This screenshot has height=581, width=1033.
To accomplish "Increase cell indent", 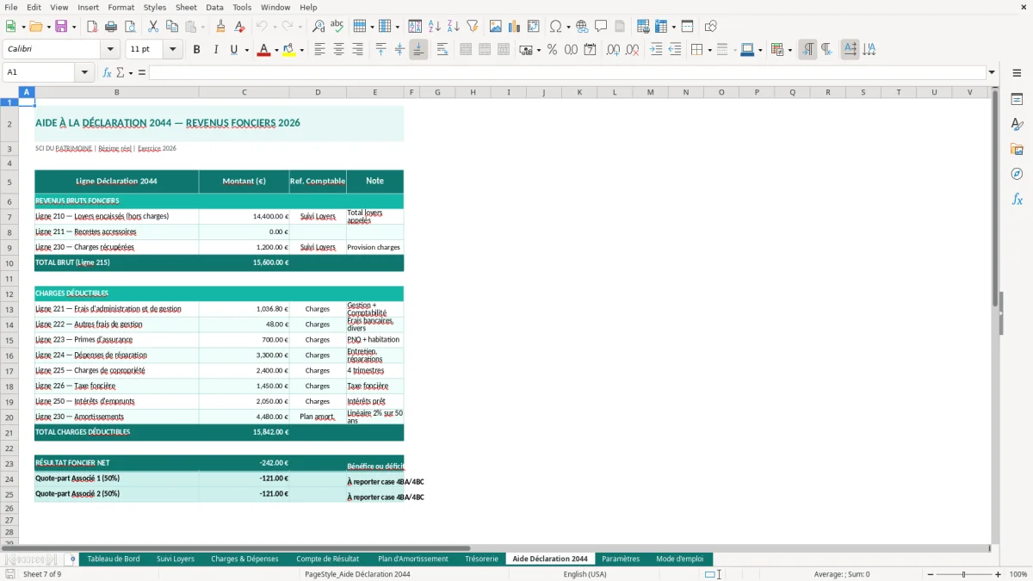I will 656,50.
